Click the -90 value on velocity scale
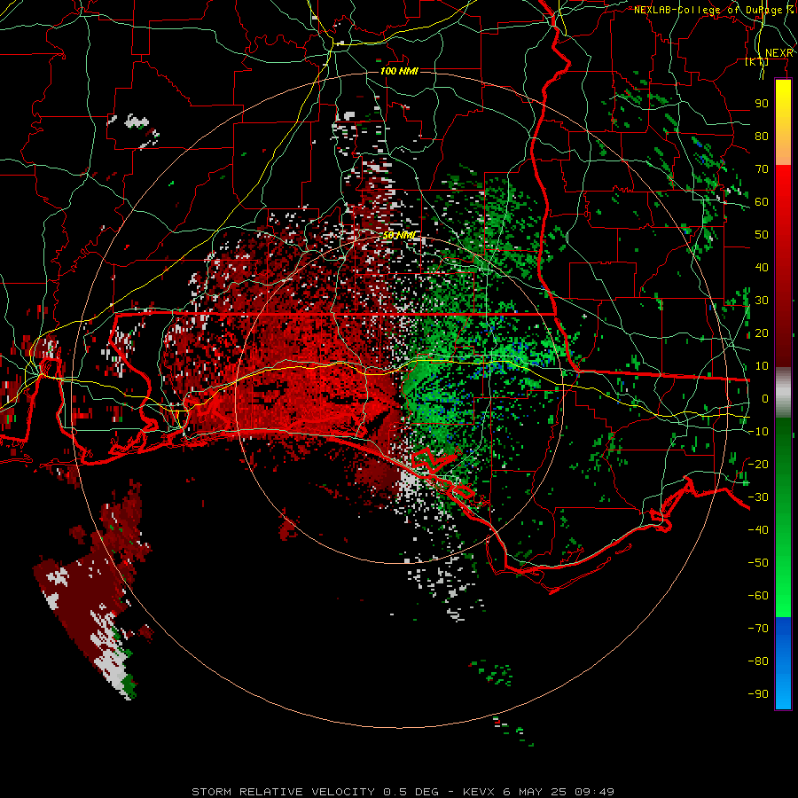The width and height of the screenshot is (798, 798). [758, 694]
